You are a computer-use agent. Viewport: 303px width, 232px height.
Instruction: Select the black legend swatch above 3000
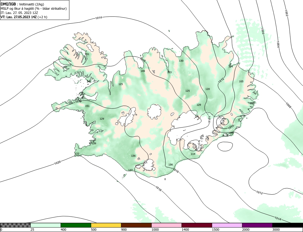tap(288, 225)
